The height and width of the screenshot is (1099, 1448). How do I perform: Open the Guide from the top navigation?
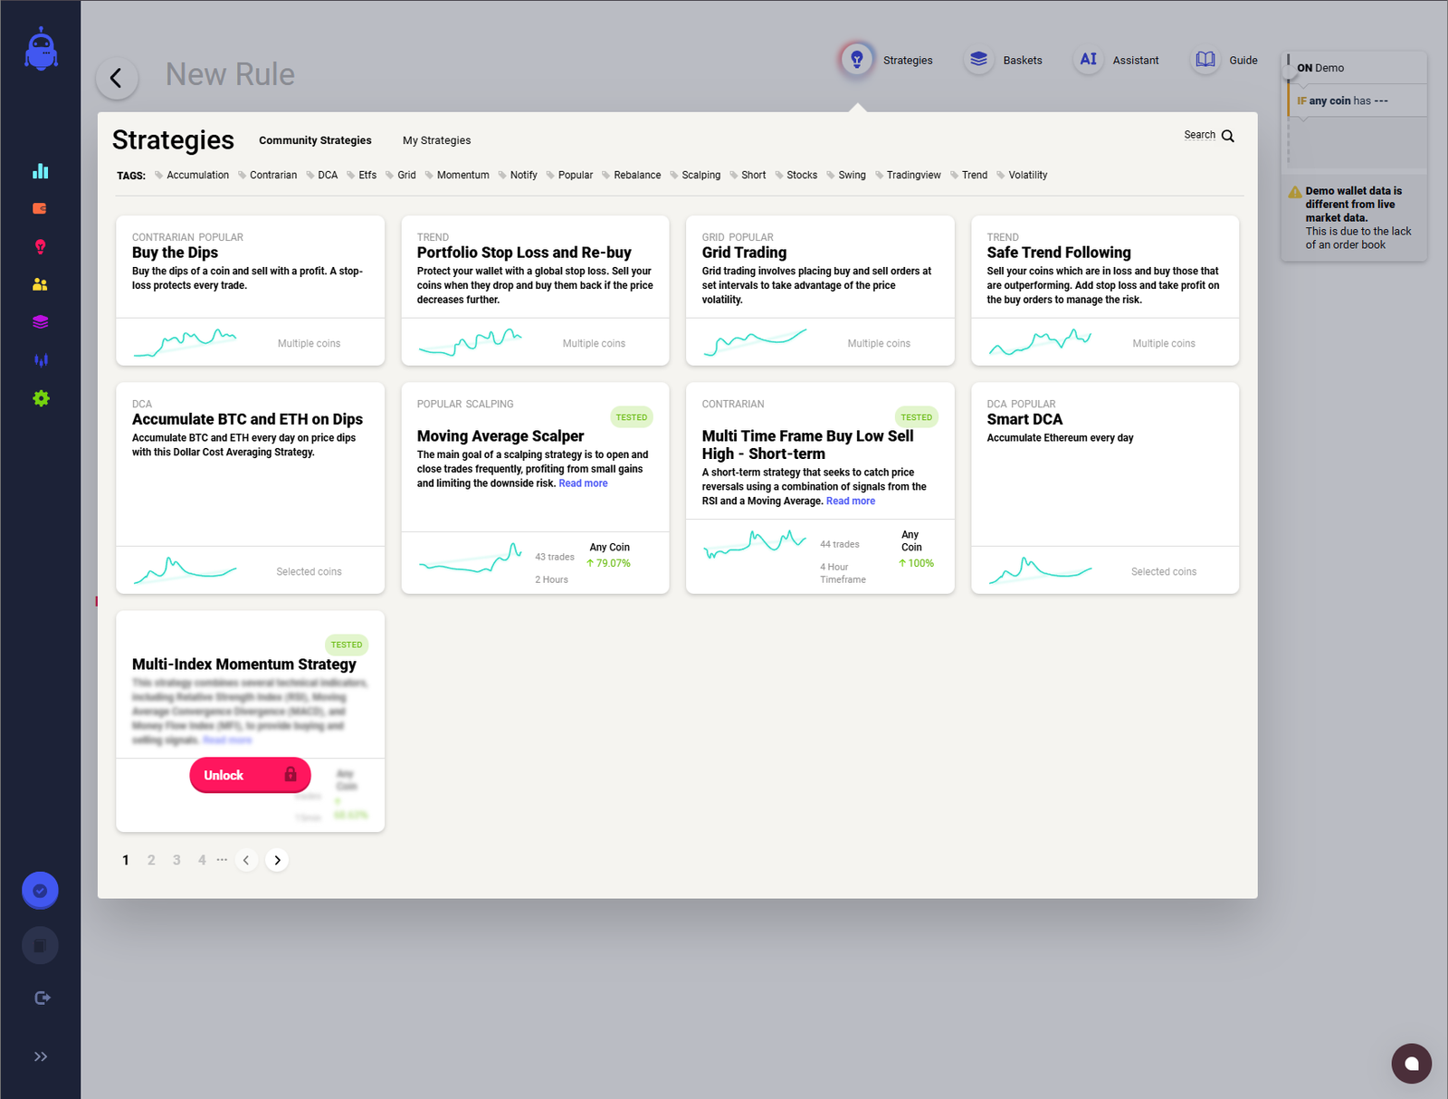tap(1205, 59)
